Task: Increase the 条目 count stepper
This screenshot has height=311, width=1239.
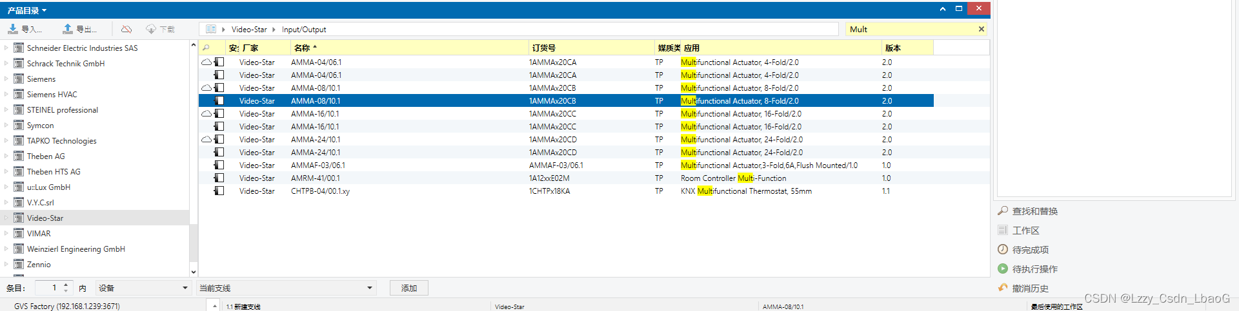Action: coord(66,285)
